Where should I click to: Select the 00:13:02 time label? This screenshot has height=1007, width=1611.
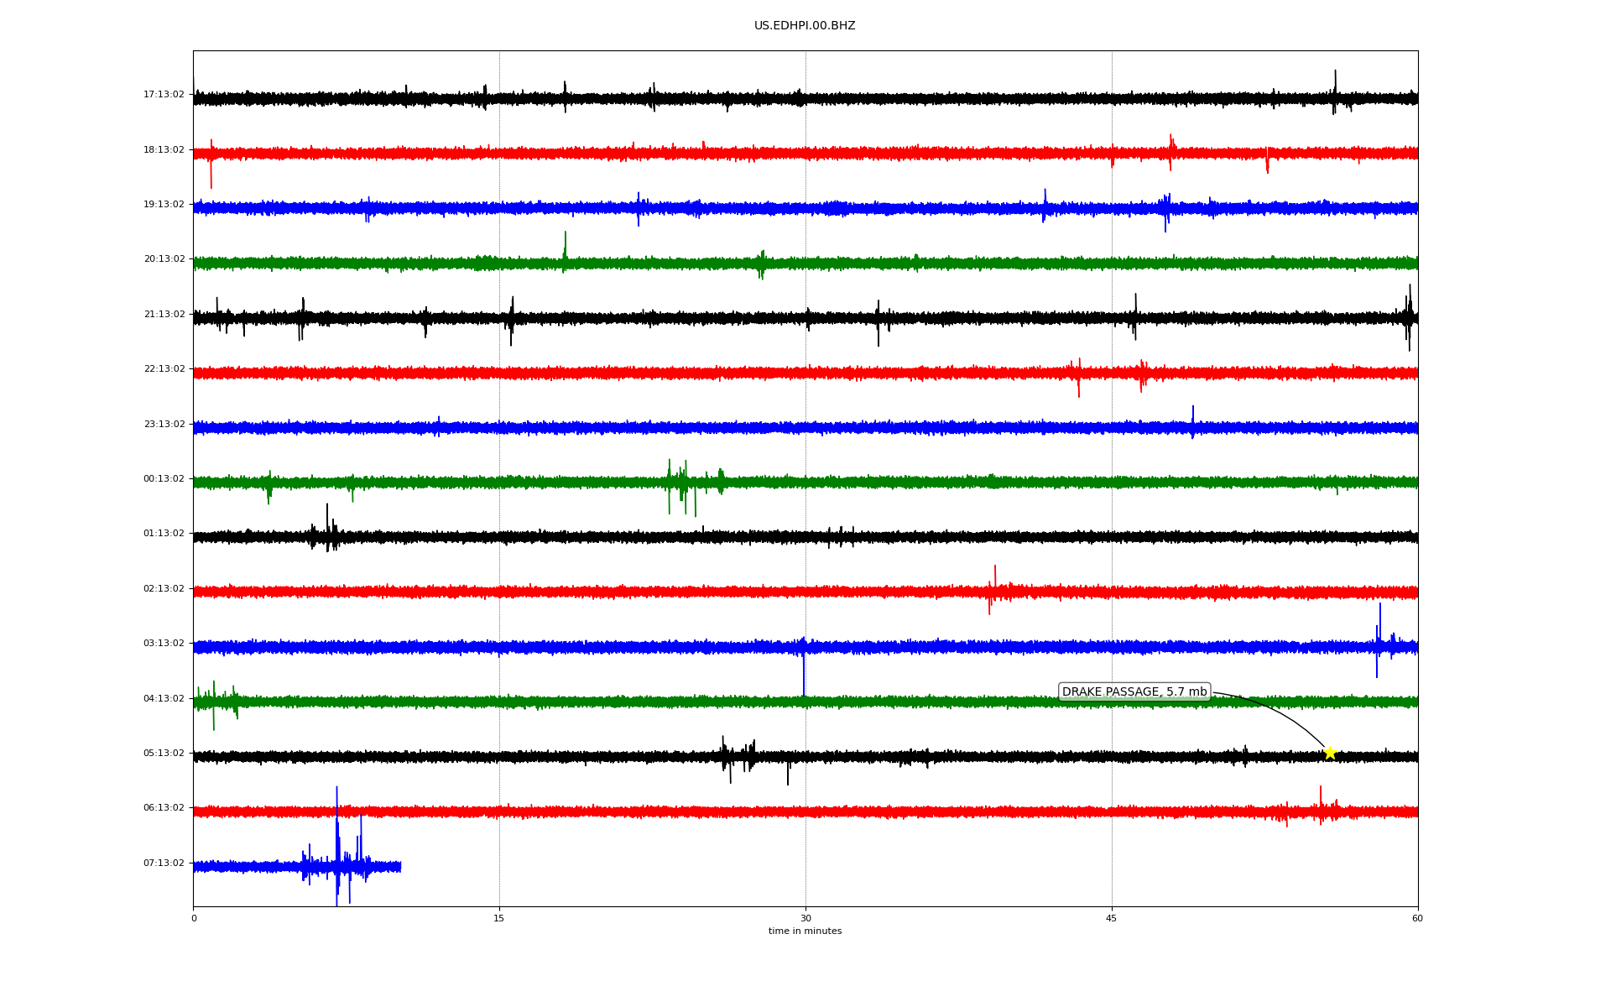[164, 479]
